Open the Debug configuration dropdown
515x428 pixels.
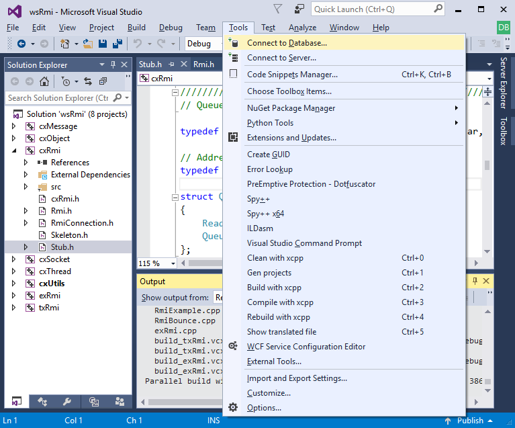[203, 44]
